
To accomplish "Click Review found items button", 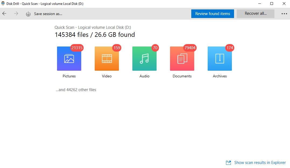I will pos(213,14).
